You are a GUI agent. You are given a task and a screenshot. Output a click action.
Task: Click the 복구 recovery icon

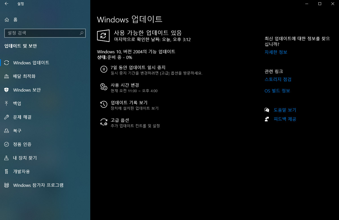[x=7, y=131]
